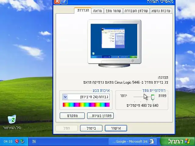Click the taskbar clock 04:18
The image size is (195, 146).
(8, 141)
